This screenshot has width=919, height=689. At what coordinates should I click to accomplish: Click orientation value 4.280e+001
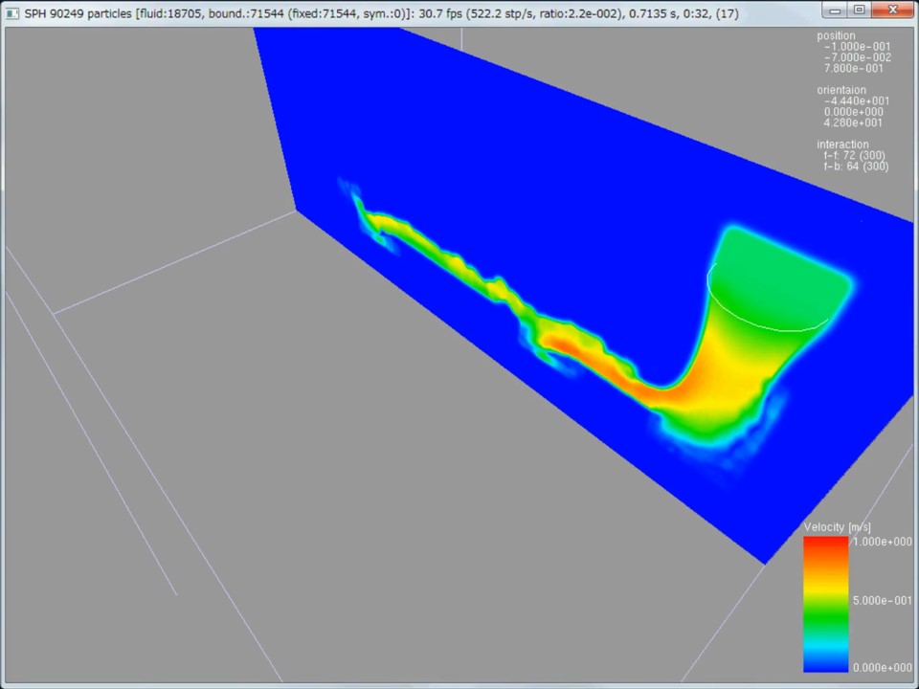pos(853,122)
